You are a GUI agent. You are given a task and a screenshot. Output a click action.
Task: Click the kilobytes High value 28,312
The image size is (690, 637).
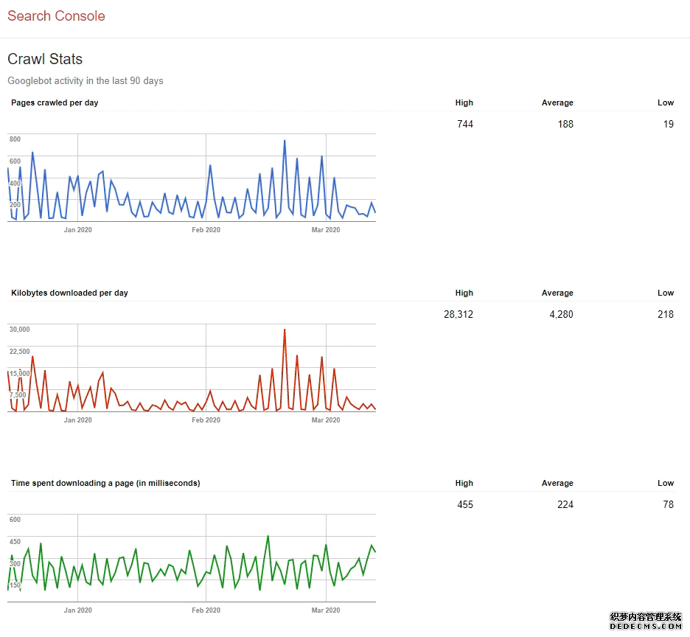pos(458,314)
